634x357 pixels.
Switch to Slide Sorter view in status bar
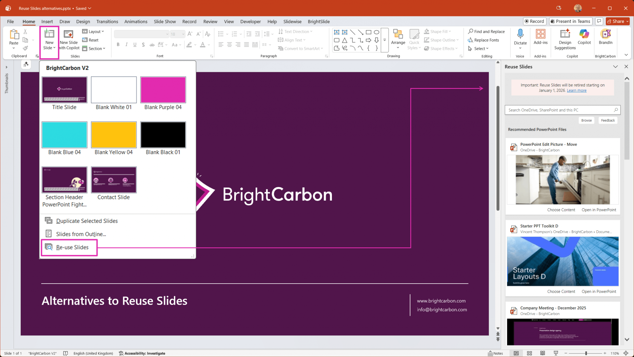click(x=529, y=353)
